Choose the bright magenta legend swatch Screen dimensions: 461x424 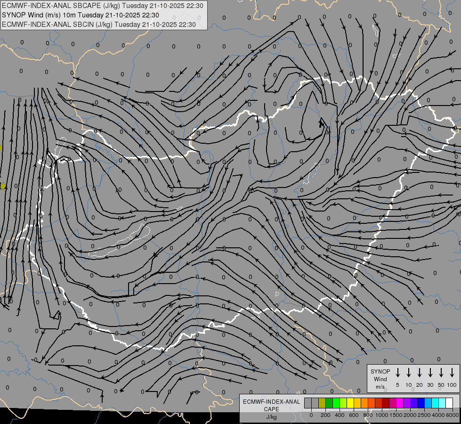400,403
